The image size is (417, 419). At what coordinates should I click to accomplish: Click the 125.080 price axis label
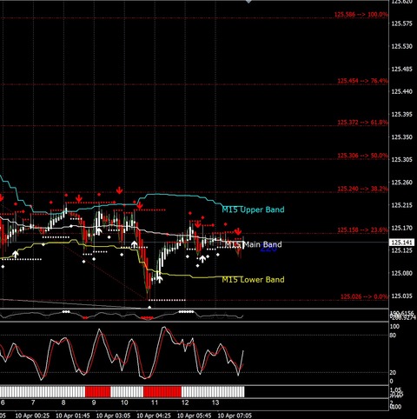[x=401, y=273]
